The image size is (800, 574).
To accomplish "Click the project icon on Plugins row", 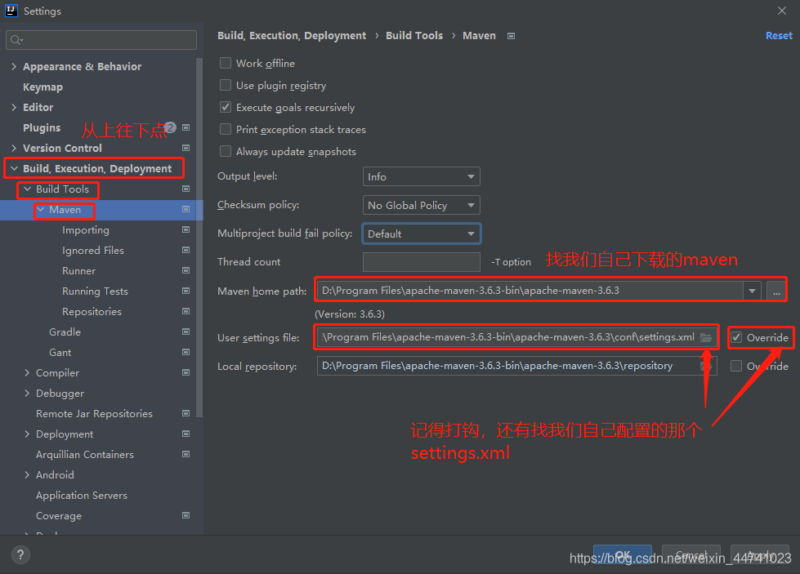I will [x=185, y=127].
